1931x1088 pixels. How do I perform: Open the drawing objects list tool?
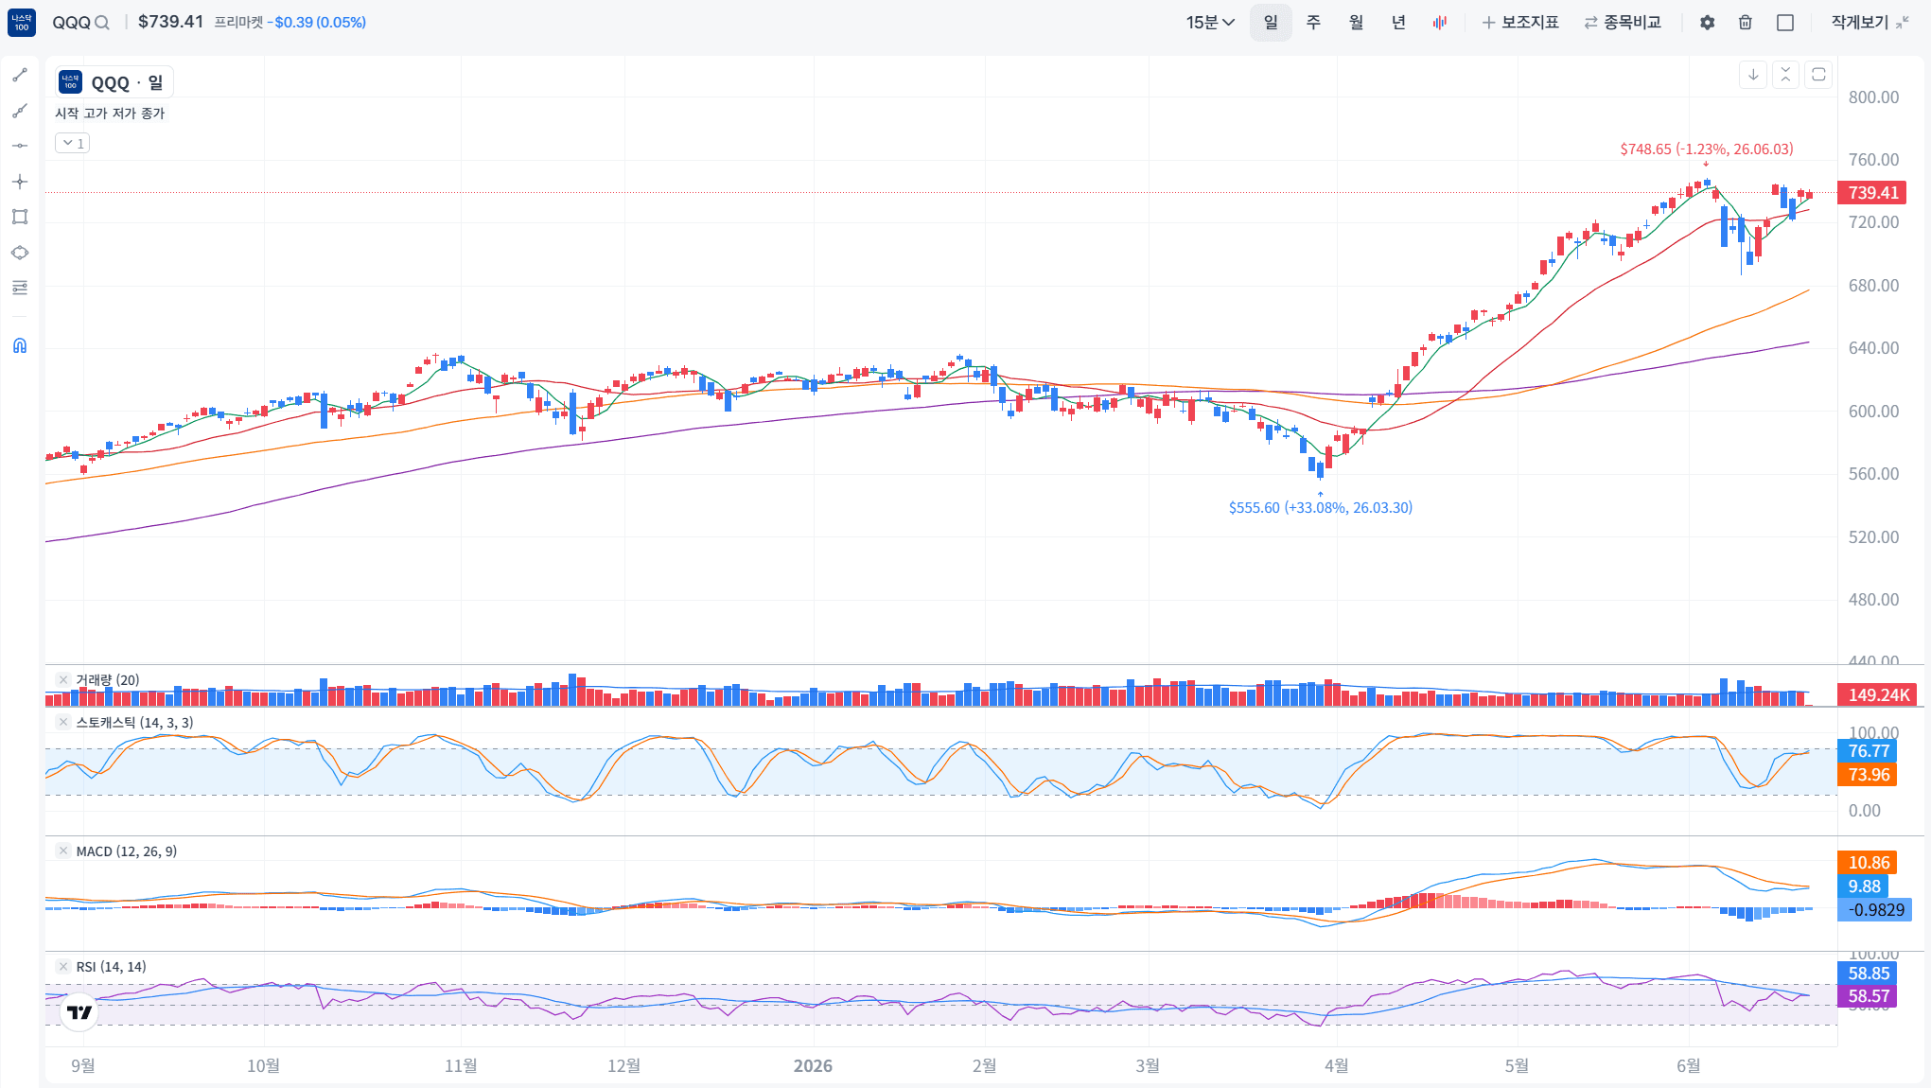coord(20,288)
